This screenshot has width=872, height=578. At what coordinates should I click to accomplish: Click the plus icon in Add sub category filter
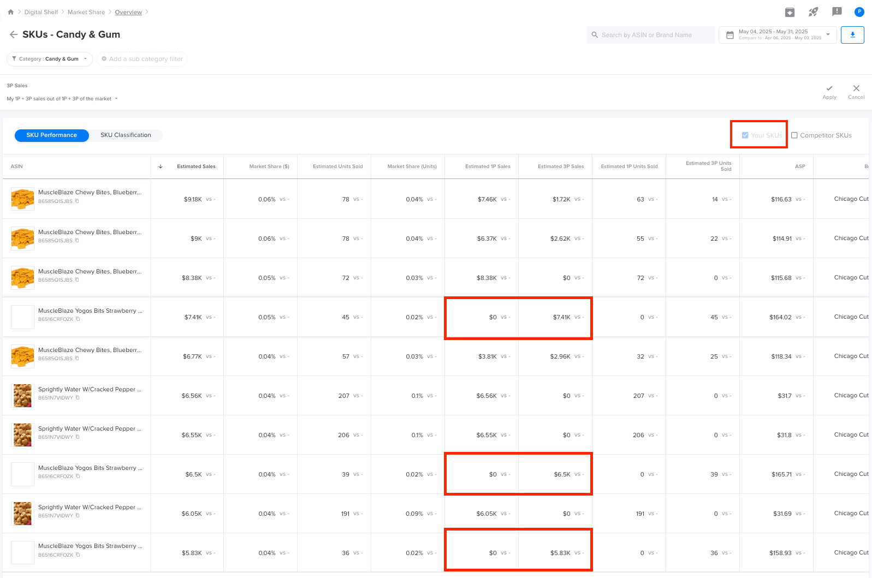coord(104,59)
